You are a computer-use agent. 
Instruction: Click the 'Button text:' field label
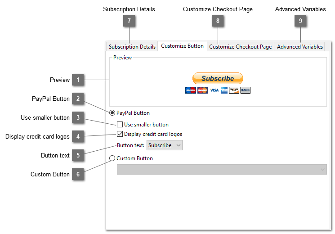tap(130, 145)
